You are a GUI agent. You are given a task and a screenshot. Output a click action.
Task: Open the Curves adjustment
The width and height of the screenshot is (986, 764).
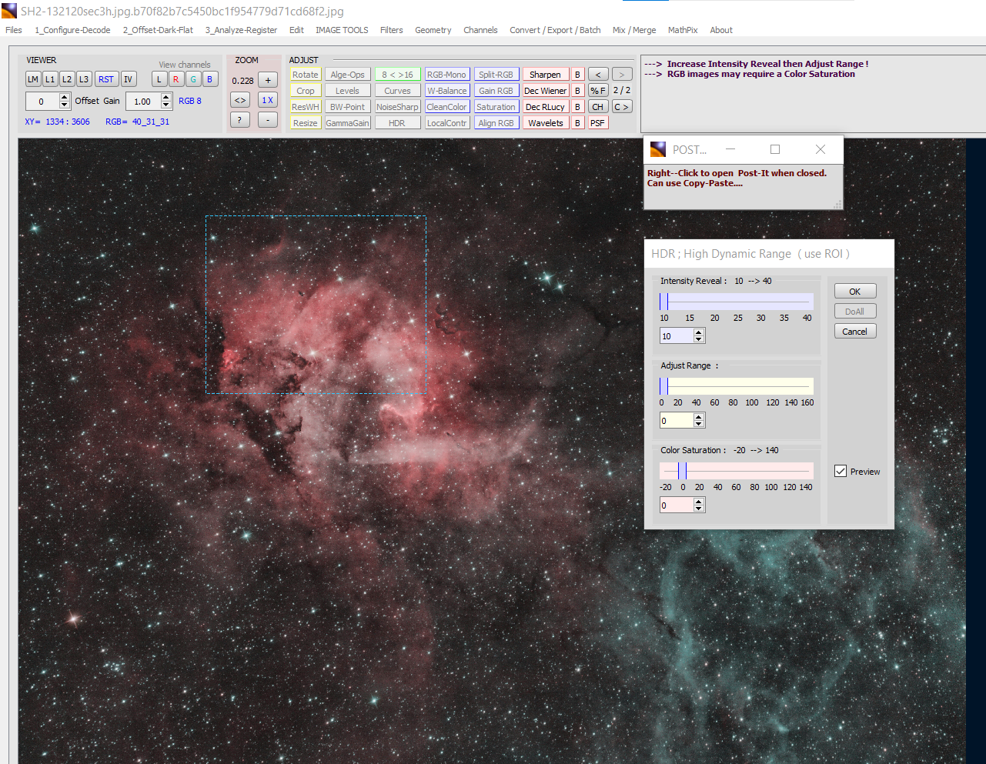click(x=397, y=91)
